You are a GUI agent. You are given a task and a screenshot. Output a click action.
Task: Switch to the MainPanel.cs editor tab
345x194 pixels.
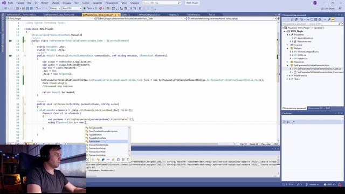(x=194, y=15)
